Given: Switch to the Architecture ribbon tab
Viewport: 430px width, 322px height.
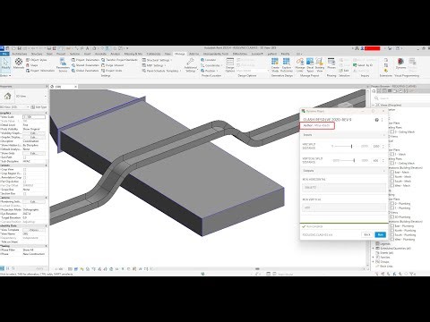Looking at the screenshot, I should pyautogui.click(x=20, y=54).
